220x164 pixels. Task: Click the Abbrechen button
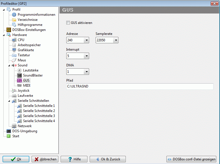[45, 159]
